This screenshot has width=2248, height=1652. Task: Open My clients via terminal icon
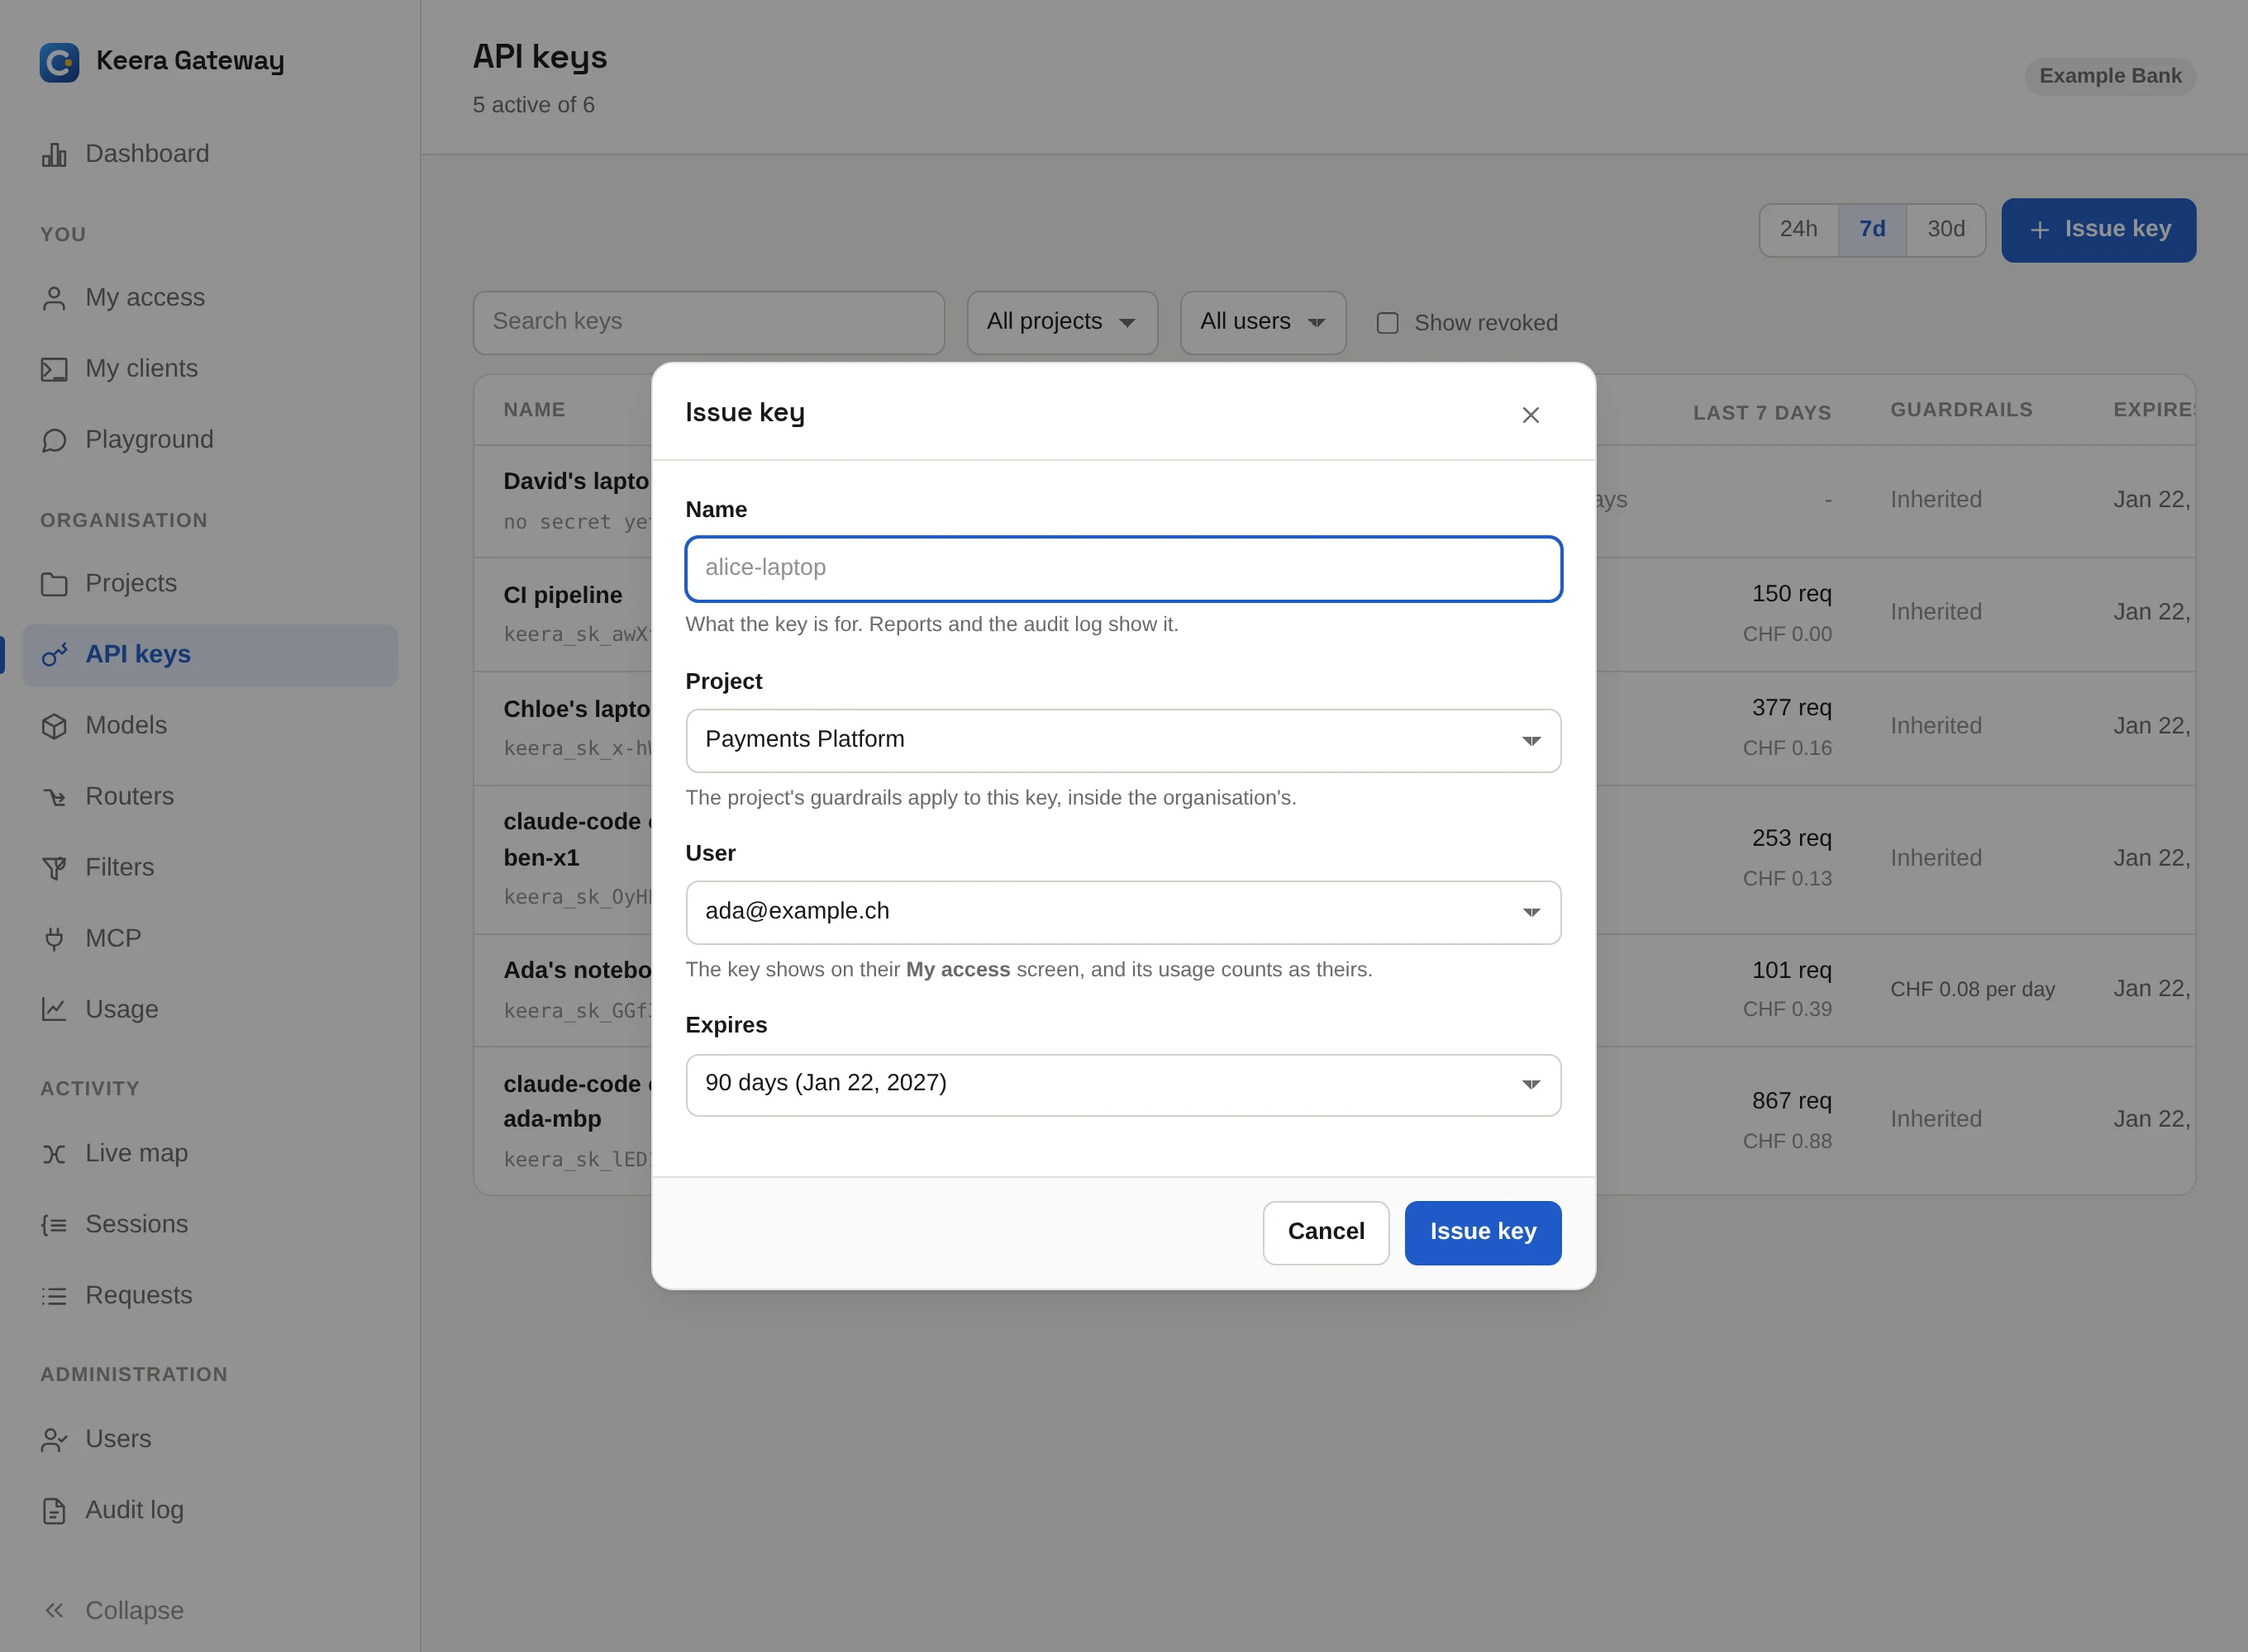[x=54, y=369]
